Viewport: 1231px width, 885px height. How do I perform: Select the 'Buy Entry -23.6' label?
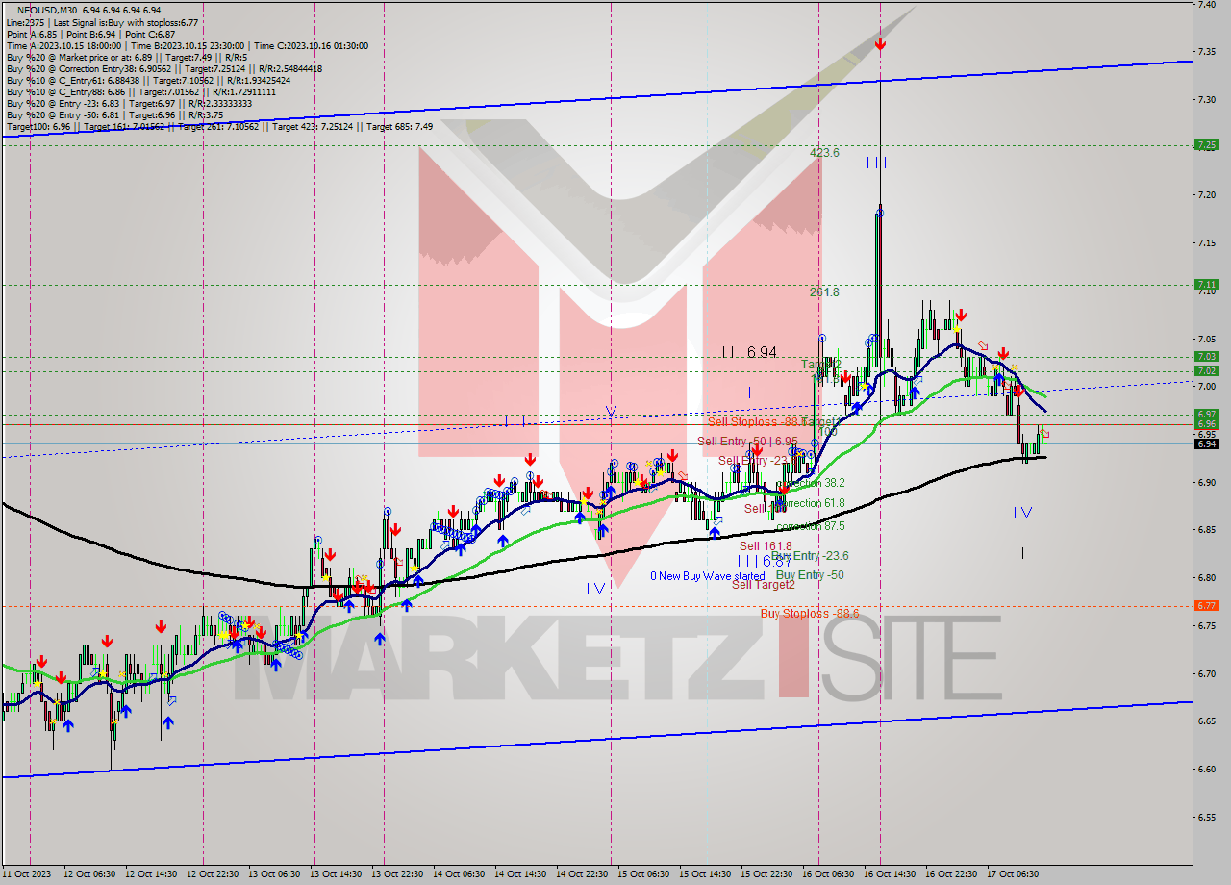pos(810,556)
